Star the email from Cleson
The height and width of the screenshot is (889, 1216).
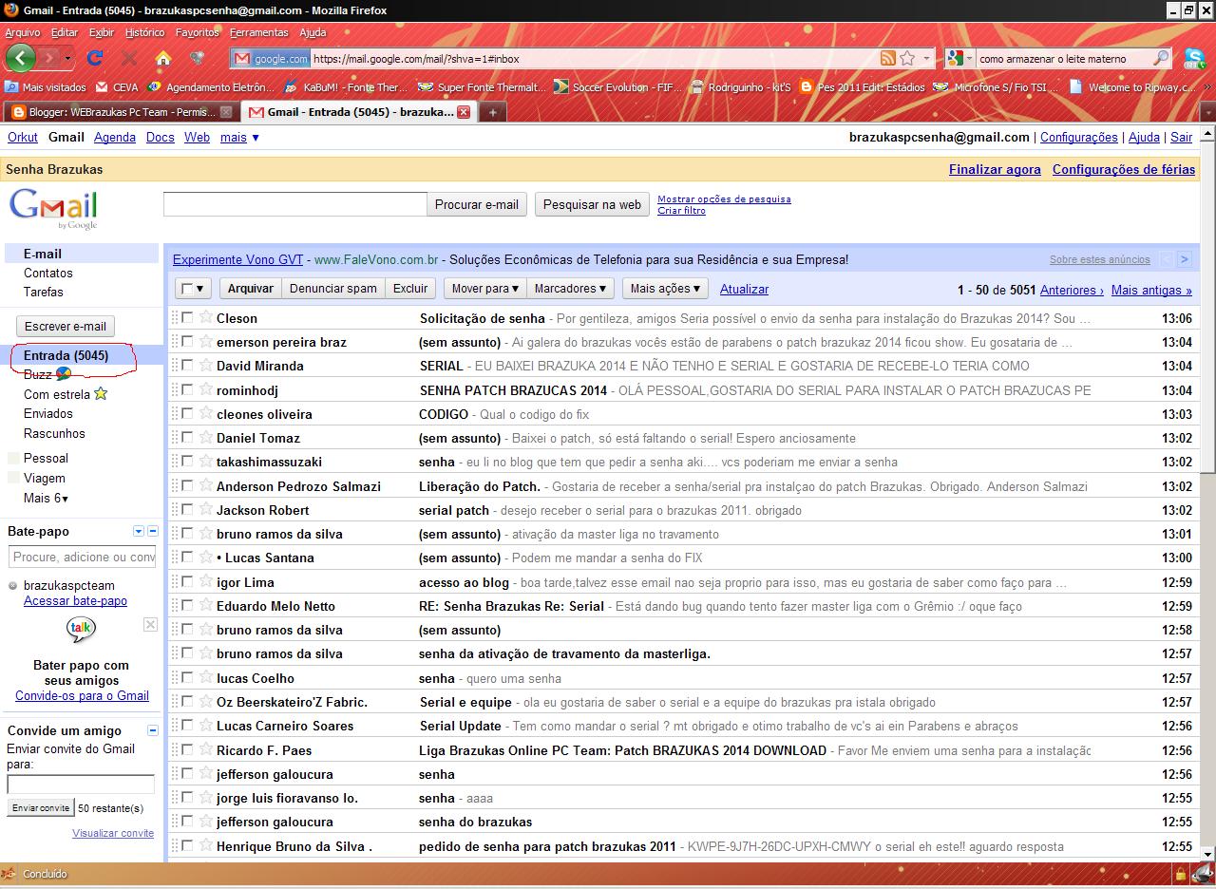tap(205, 317)
